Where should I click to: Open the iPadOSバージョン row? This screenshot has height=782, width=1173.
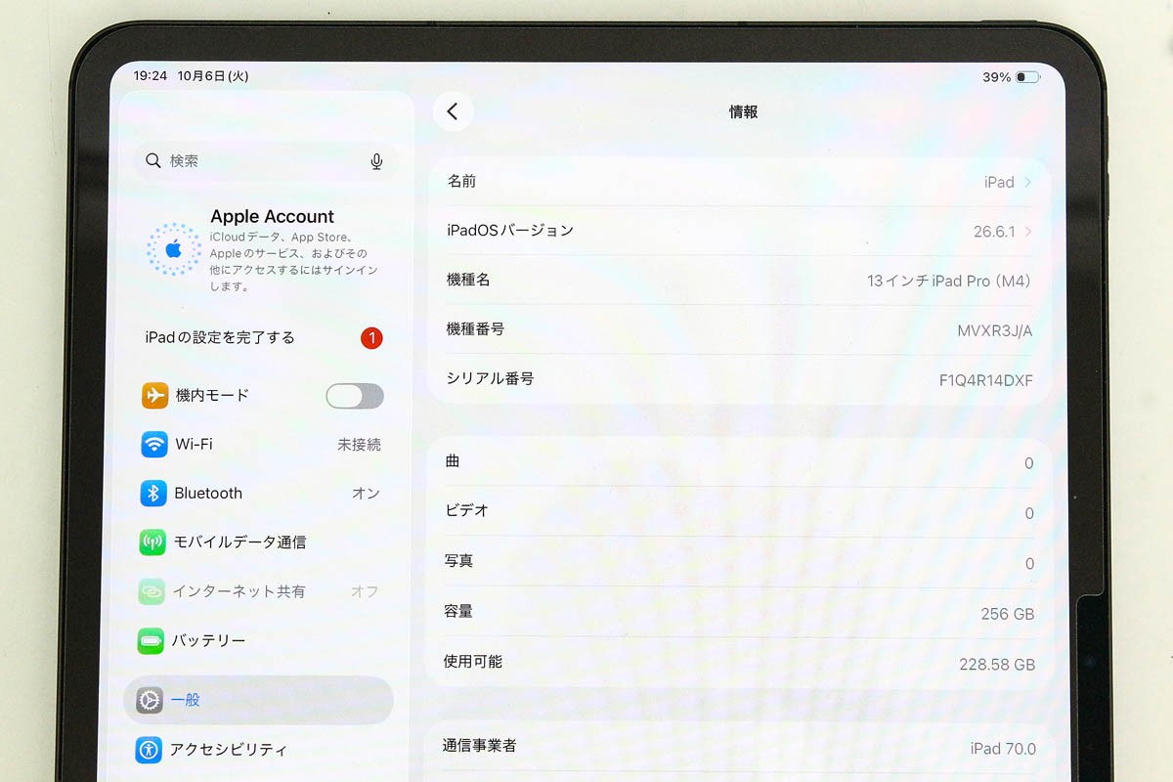[x=739, y=232]
